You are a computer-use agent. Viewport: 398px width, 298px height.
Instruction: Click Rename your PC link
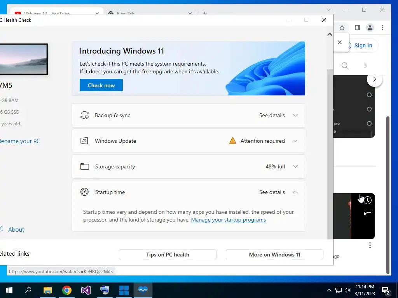[x=19, y=141]
